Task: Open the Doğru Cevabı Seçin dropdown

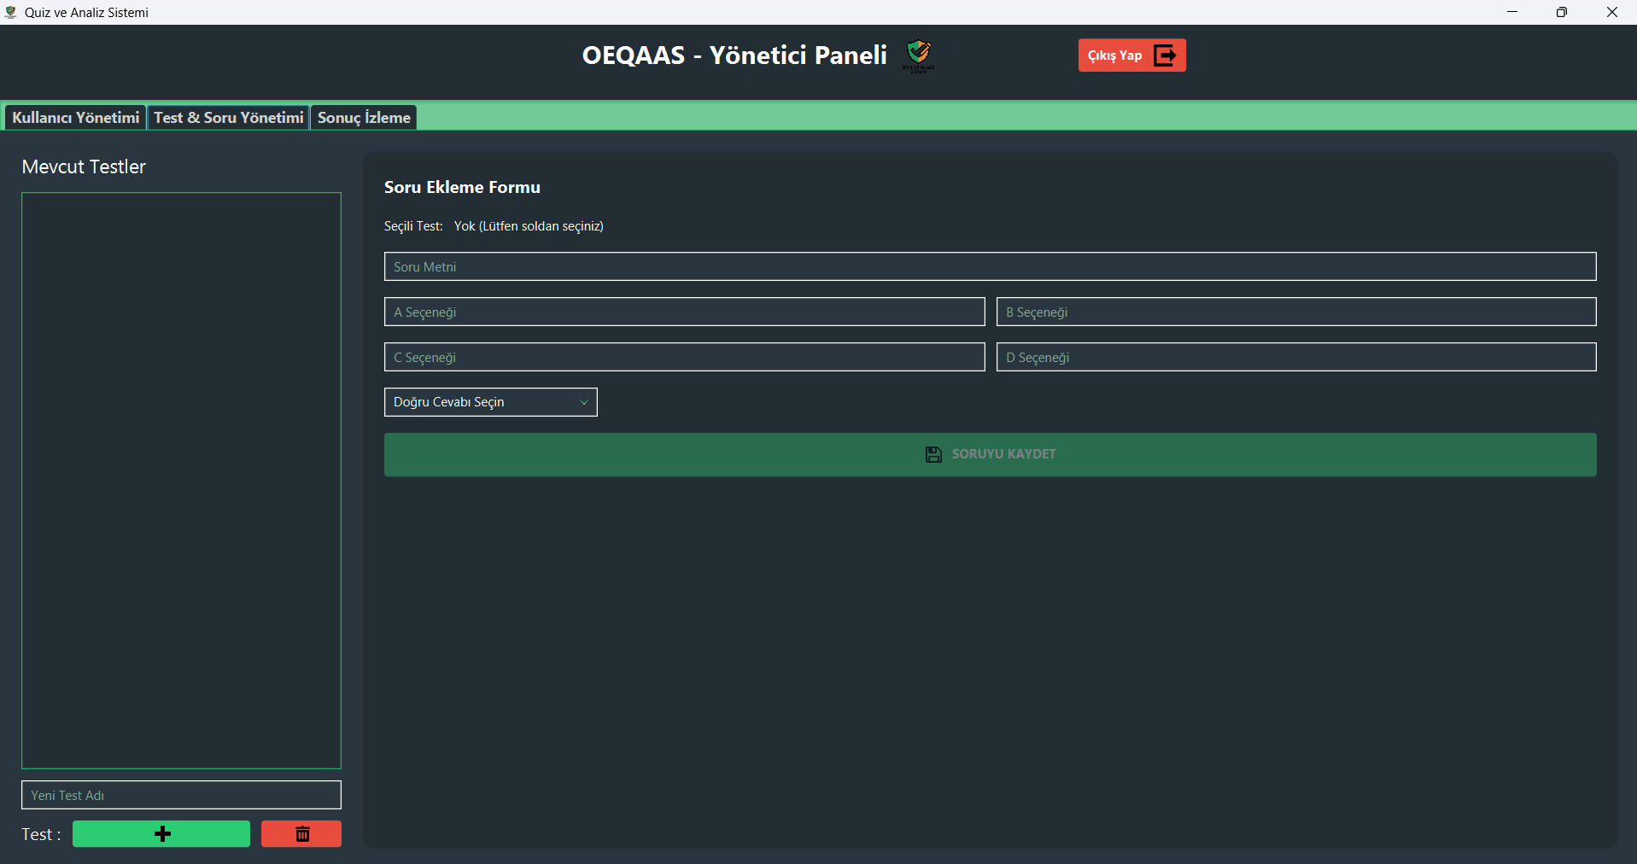Action: click(490, 402)
